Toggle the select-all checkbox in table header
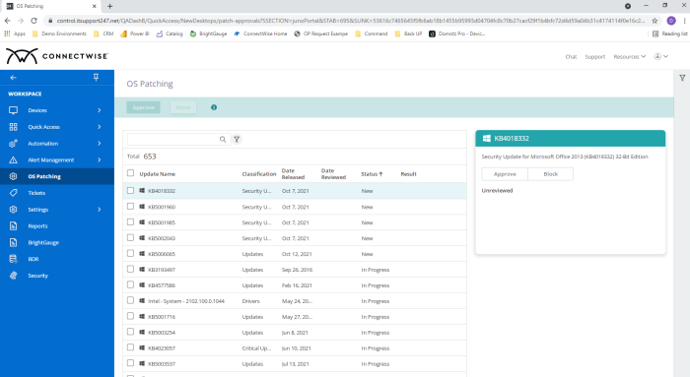This screenshot has height=377, width=690. coord(130,173)
